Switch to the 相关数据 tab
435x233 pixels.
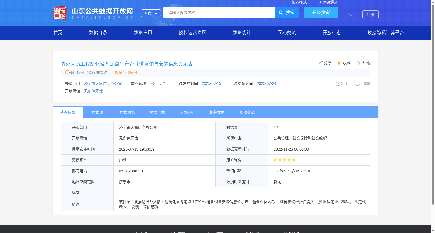[217, 112]
